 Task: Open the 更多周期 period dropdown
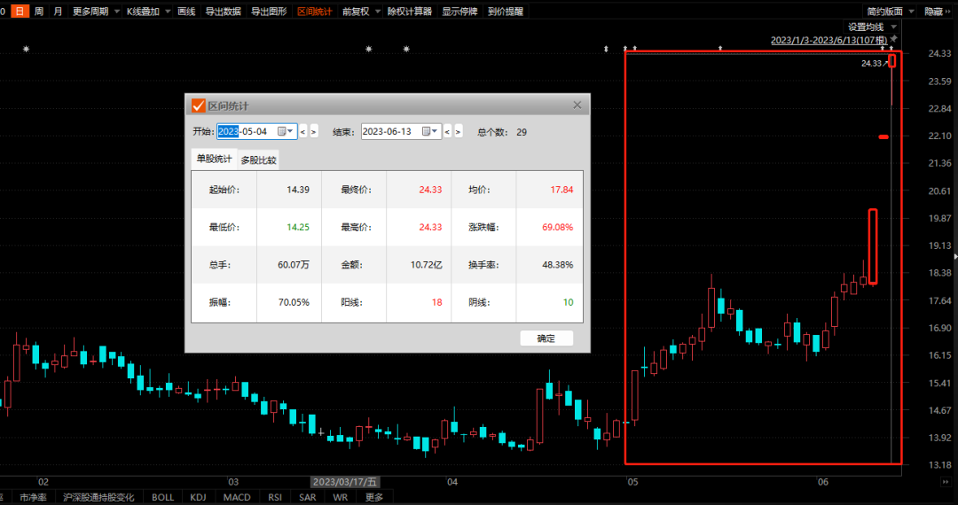[x=95, y=11]
